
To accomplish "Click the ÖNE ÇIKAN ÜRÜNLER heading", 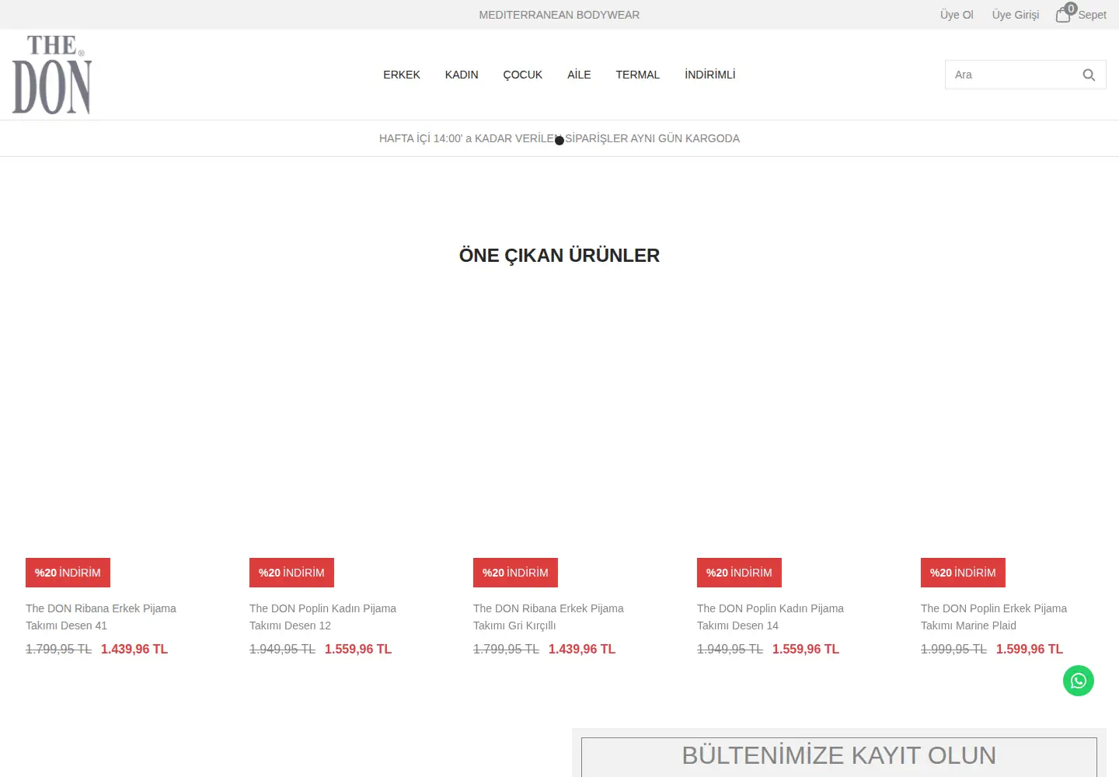I will point(559,256).
